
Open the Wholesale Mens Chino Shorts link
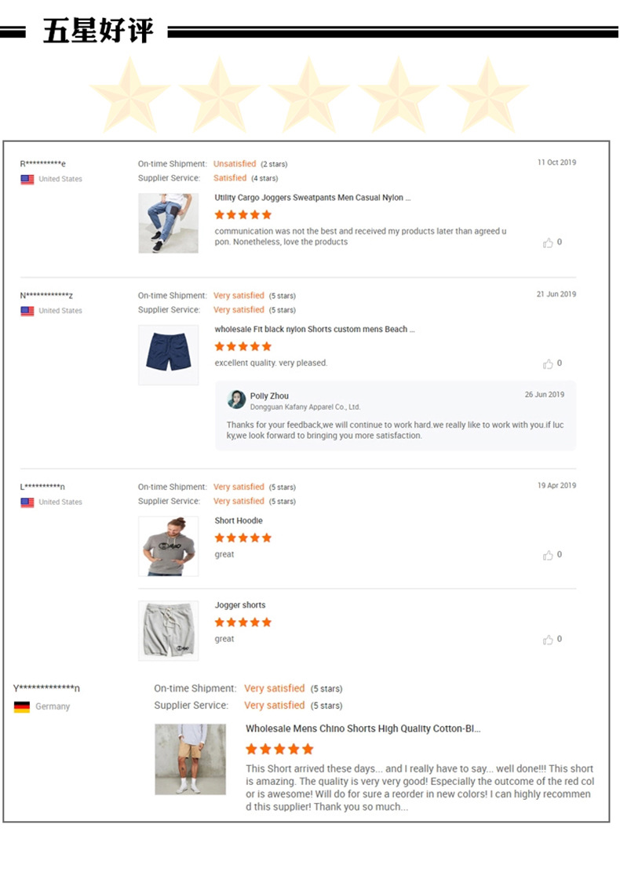363,729
